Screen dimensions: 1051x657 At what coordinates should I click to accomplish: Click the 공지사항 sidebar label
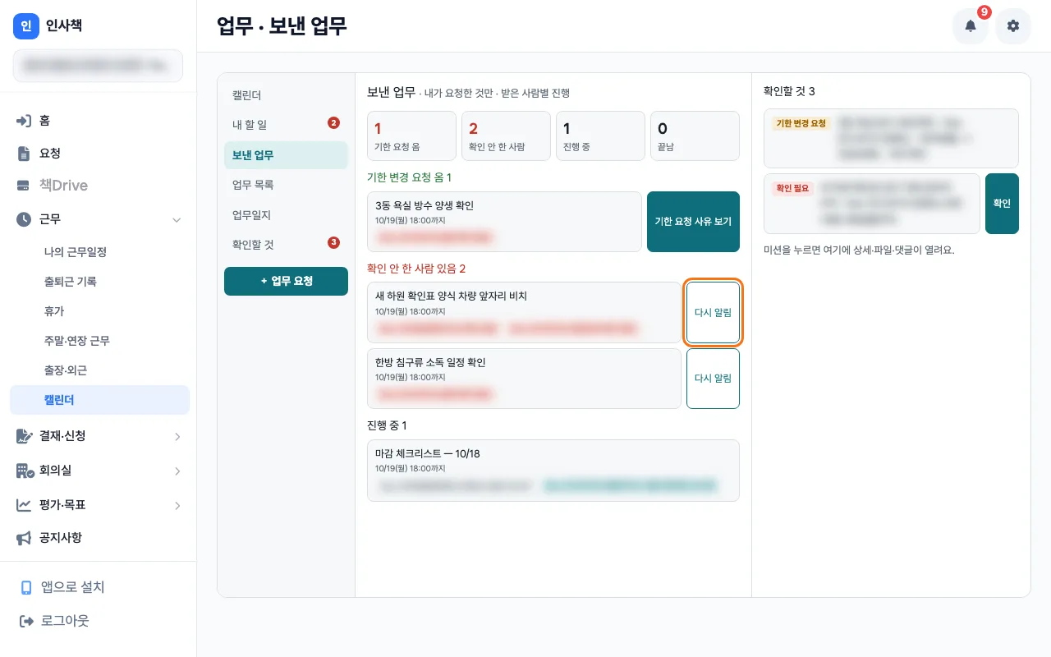pos(61,538)
